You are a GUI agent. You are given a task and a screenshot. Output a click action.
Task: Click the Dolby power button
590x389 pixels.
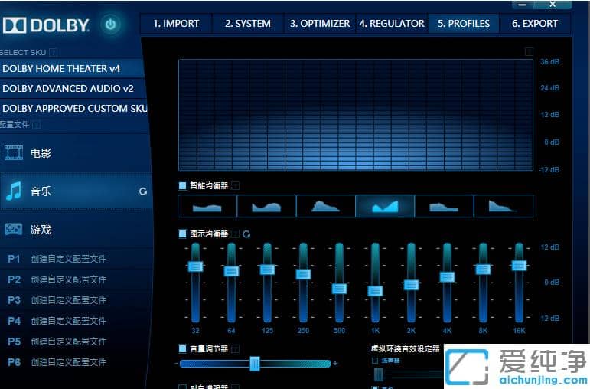[111, 25]
